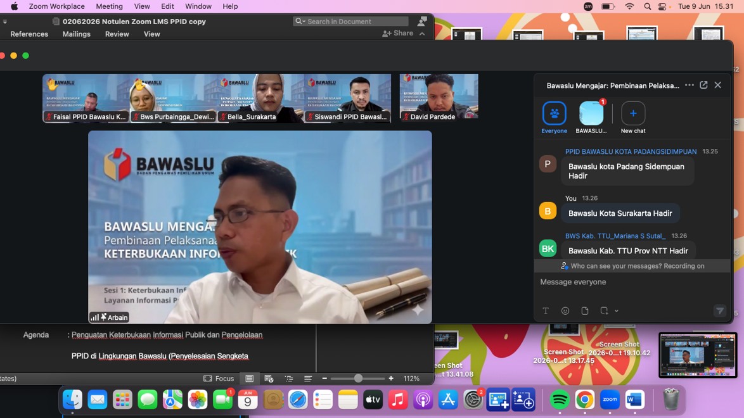Click the screenshot capture icon in chat

(x=604, y=311)
